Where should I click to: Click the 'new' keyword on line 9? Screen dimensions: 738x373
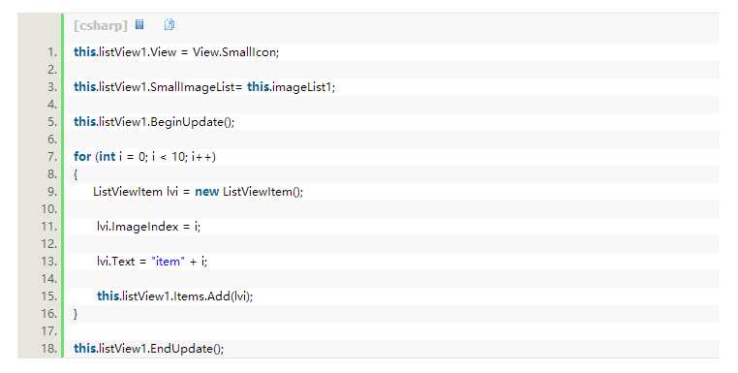(206, 191)
